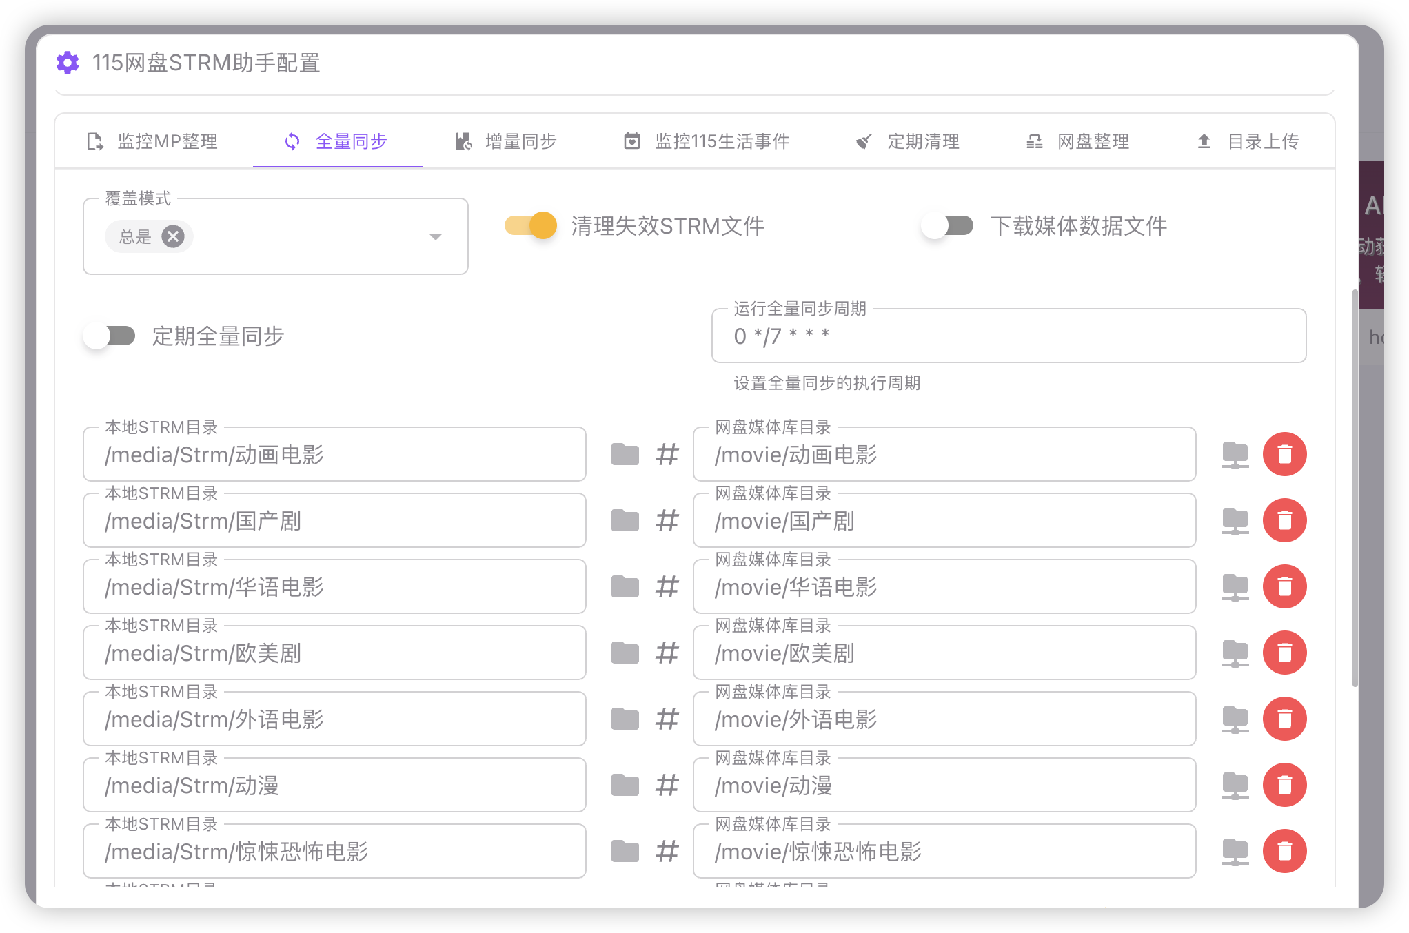
Task: Open the 目录上传 tab
Action: coord(1248,141)
